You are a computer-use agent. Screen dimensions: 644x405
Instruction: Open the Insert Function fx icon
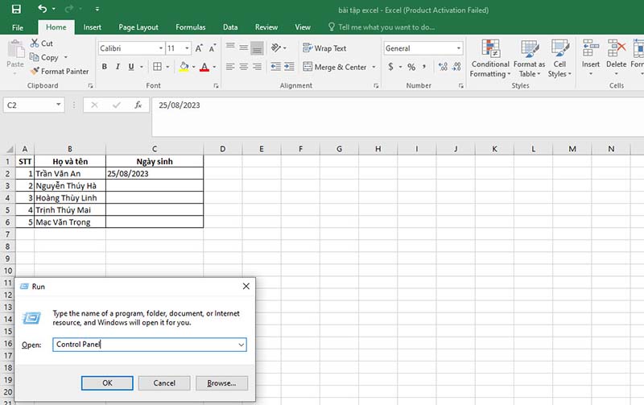(x=138, y=105)
